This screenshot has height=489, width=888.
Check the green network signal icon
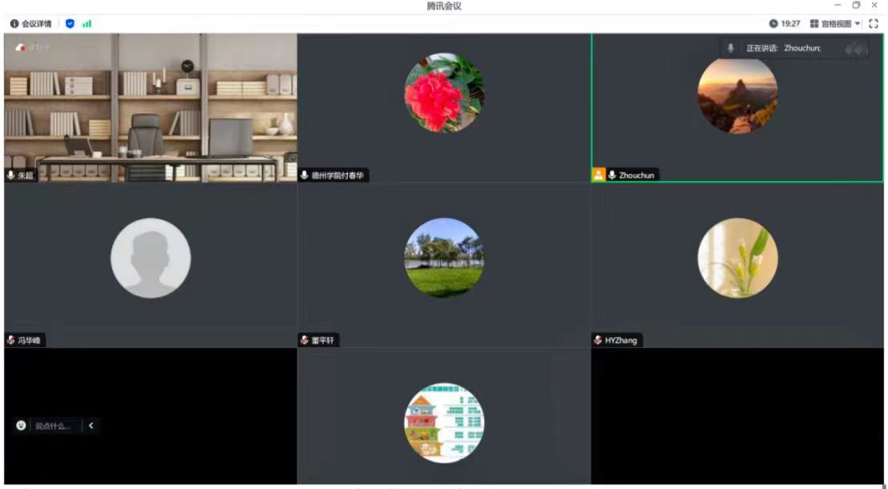[87, 24]
